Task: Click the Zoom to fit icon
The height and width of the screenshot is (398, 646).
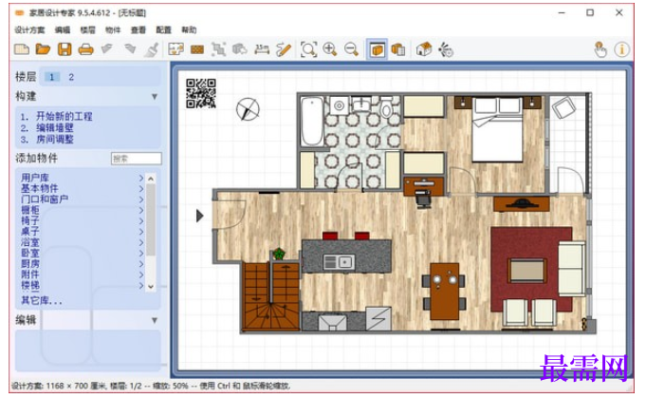Action: (x=308, y=49)
